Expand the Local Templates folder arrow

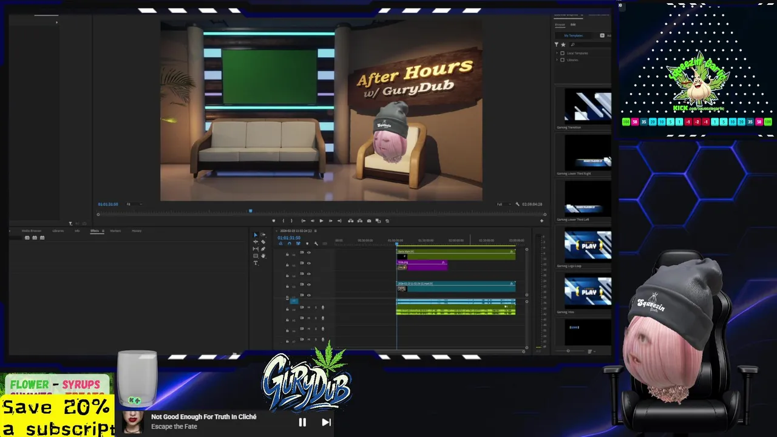(x=557, y=53)
